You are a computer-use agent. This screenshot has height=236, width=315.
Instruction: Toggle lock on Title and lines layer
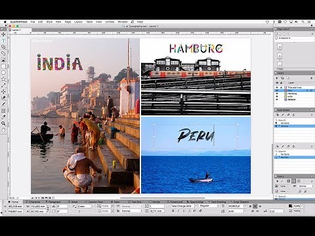282,87
